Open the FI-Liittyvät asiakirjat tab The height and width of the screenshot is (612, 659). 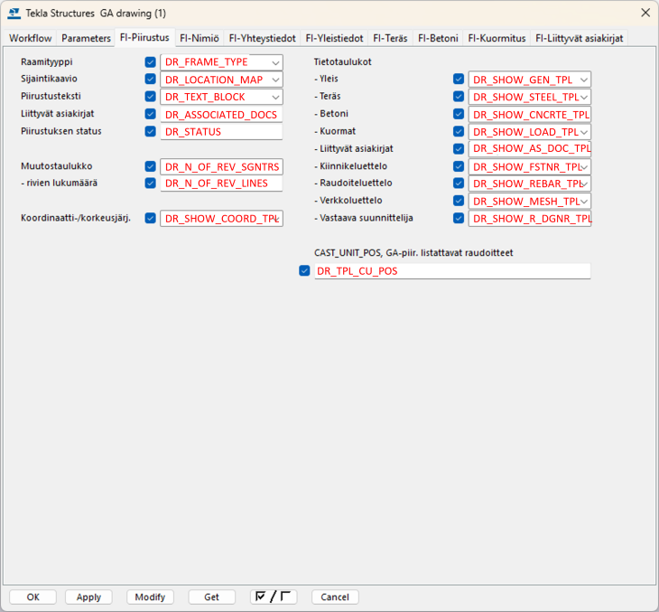tap(580, 38)
